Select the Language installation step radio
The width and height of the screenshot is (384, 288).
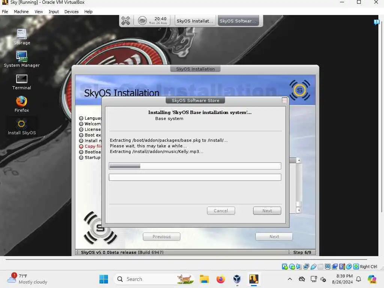[81, 118]
